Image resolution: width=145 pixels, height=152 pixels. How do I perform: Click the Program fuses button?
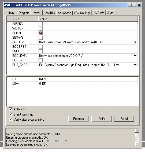tap(79, 119)
